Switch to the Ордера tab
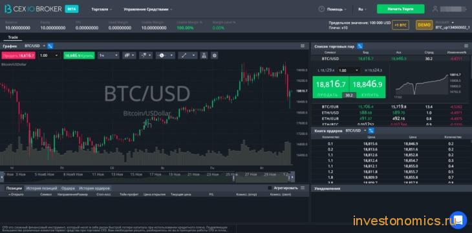This screenshot has height=233, width=472. click(68, 188)
